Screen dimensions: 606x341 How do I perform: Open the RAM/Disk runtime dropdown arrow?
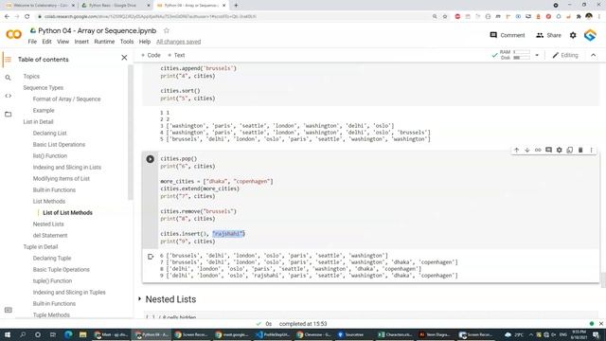(537, 55)
